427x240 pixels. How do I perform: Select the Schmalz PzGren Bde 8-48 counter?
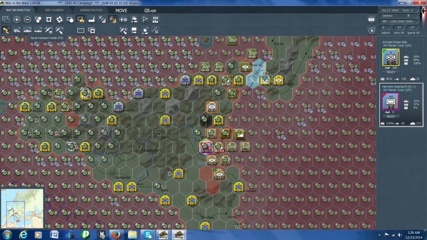coord(391,57)
